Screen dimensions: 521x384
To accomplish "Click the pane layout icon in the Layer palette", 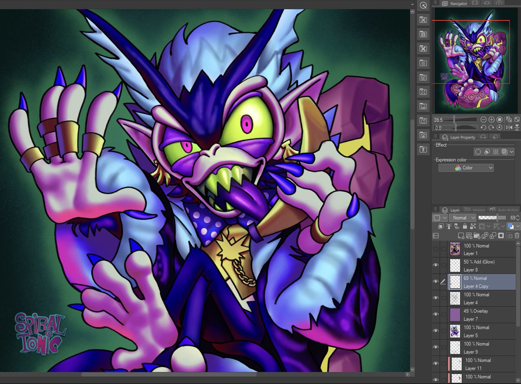I will pyautogui.click(x=436, y=236).
